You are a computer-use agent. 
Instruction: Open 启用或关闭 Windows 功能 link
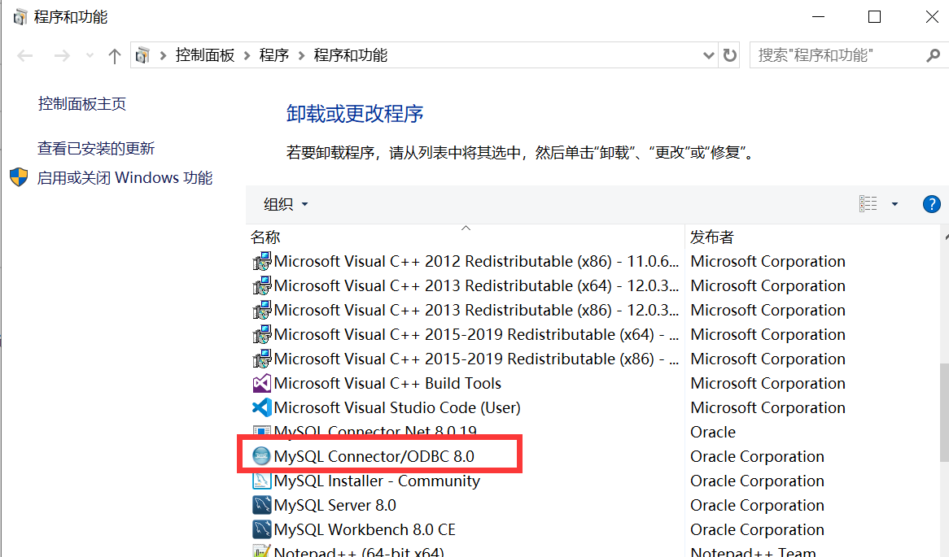[x=125, y=178]
